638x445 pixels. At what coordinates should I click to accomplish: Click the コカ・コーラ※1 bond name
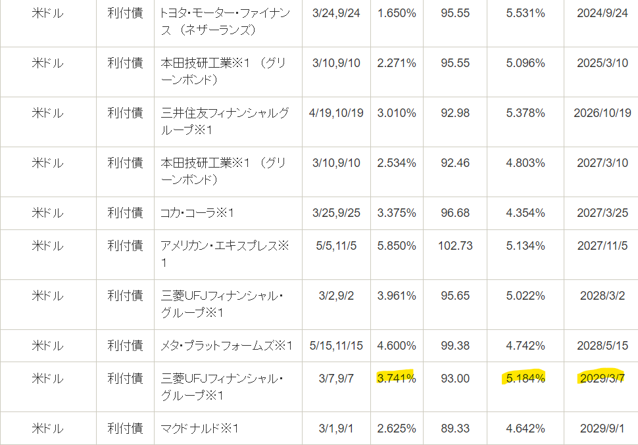[x=197, y=213]
